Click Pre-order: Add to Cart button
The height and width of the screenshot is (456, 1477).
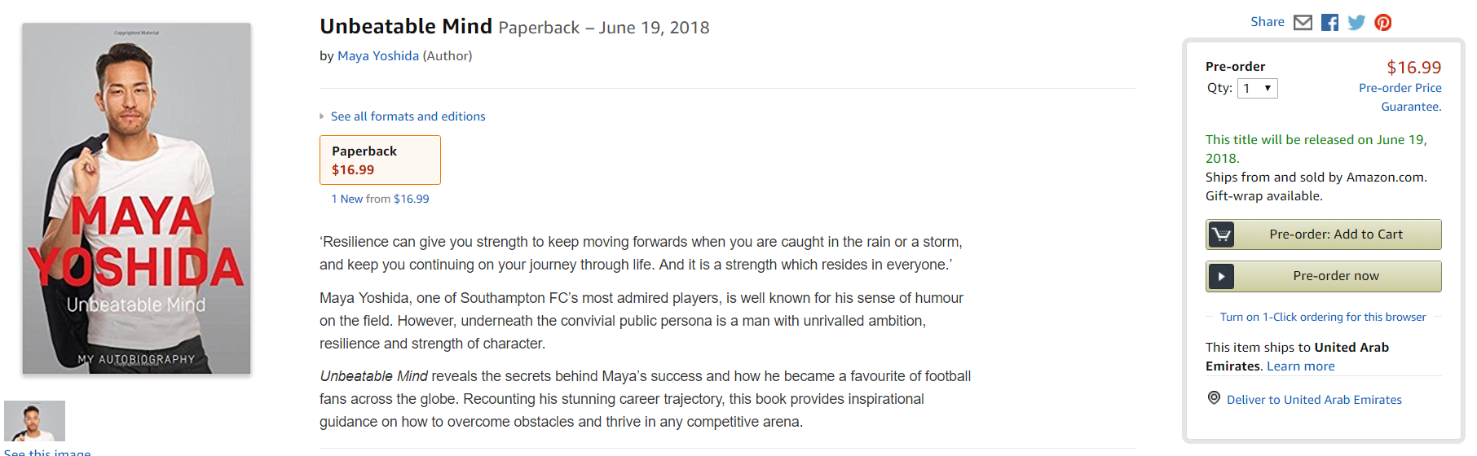click(x=1324, y=235)
